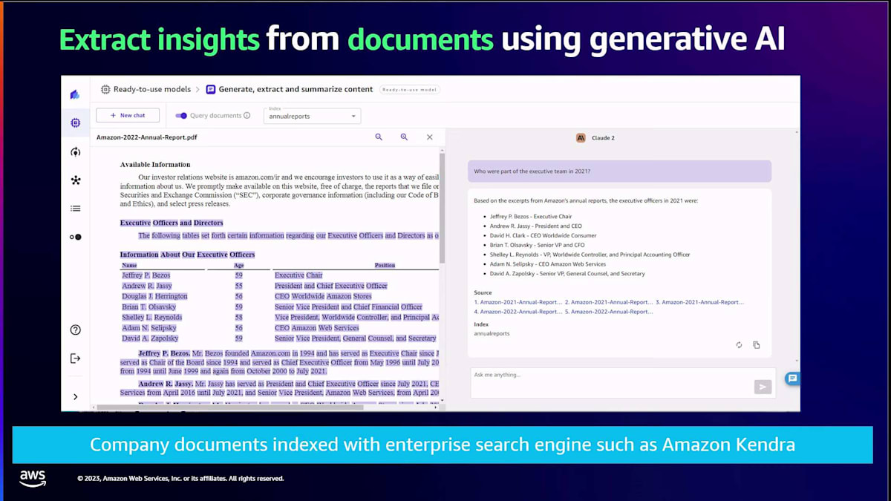Open the Ready-to-use models sidebar icon
The height and width of the screenshot is (501, 891).
pos(75,123)
